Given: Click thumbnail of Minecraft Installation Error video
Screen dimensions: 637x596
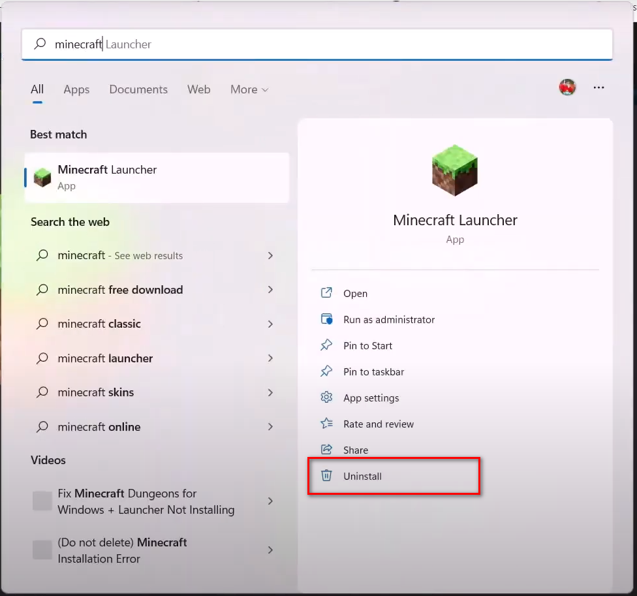Looking at the screenshot, I should (42, 550).
